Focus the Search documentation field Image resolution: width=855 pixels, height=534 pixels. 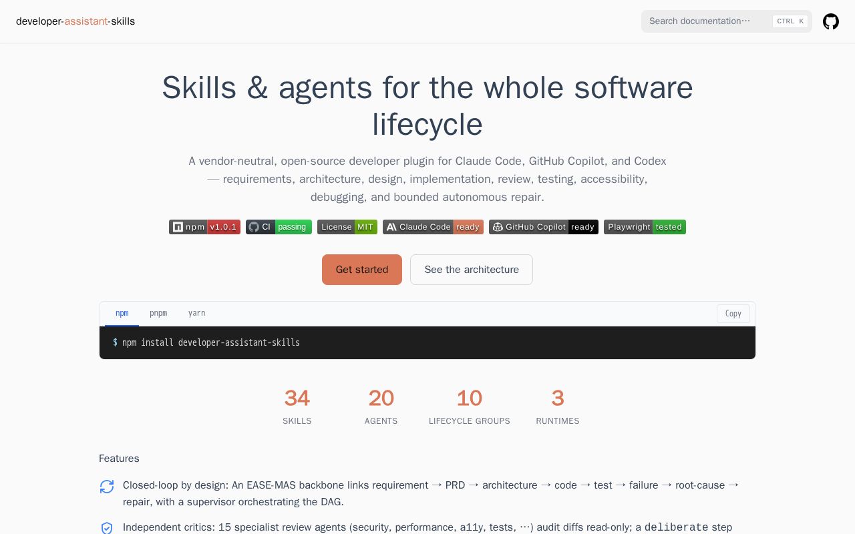pyautogui.click(x=727, y=21)
